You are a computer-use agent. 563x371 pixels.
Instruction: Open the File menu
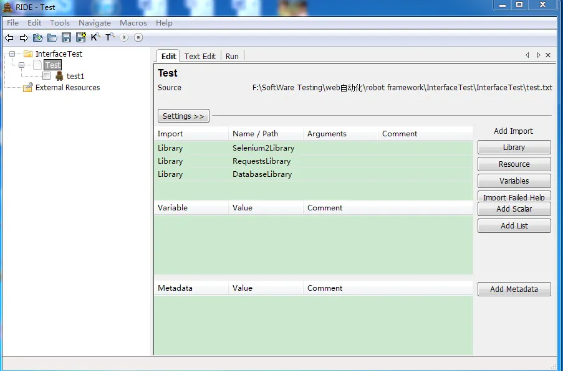[12, 23]
